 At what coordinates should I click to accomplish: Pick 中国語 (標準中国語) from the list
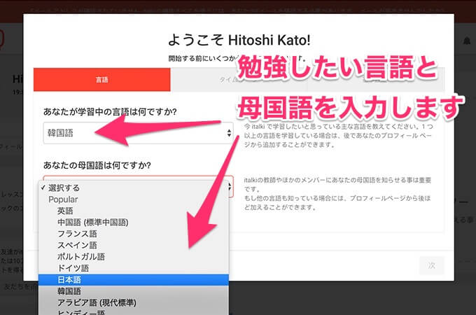[x=134, y=223]
